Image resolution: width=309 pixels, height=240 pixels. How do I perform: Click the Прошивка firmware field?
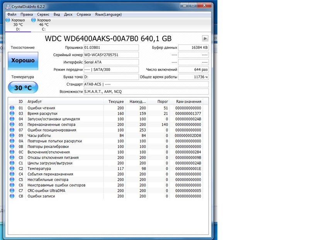point(111,47)
